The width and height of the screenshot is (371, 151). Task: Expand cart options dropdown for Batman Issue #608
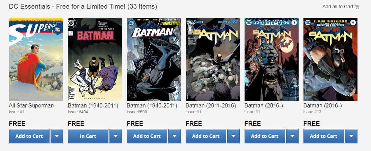pyautogui.click(x=174, y=136)
